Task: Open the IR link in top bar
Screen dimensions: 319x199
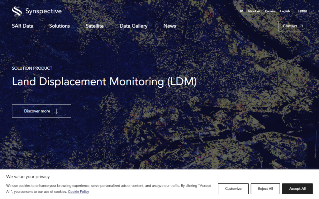Action: (x=241, y=11)
